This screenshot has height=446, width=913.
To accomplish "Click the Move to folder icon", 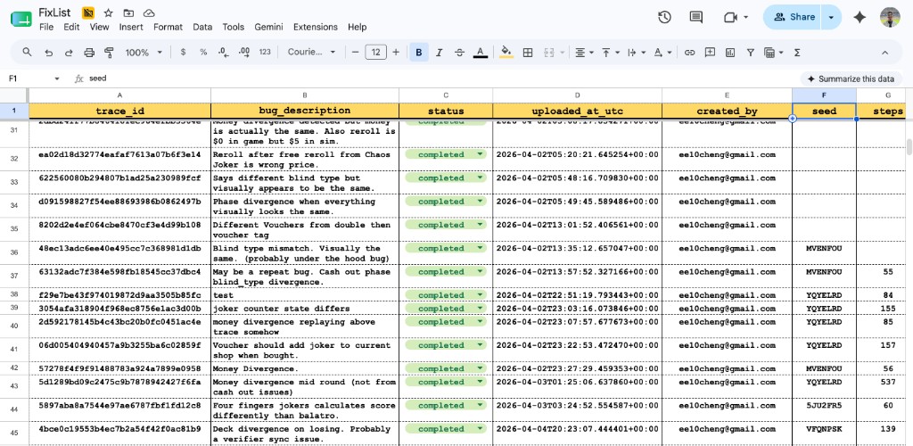I will pyautogui.click(x=128, y=12).
